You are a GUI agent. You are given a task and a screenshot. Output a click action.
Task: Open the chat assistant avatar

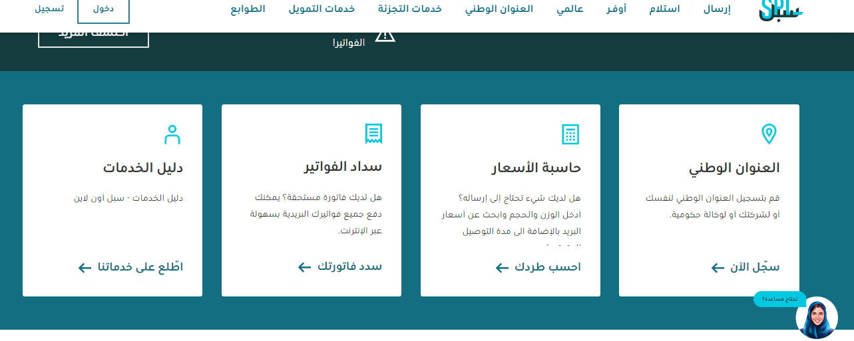pyautogui.click(x=816, y=318)
